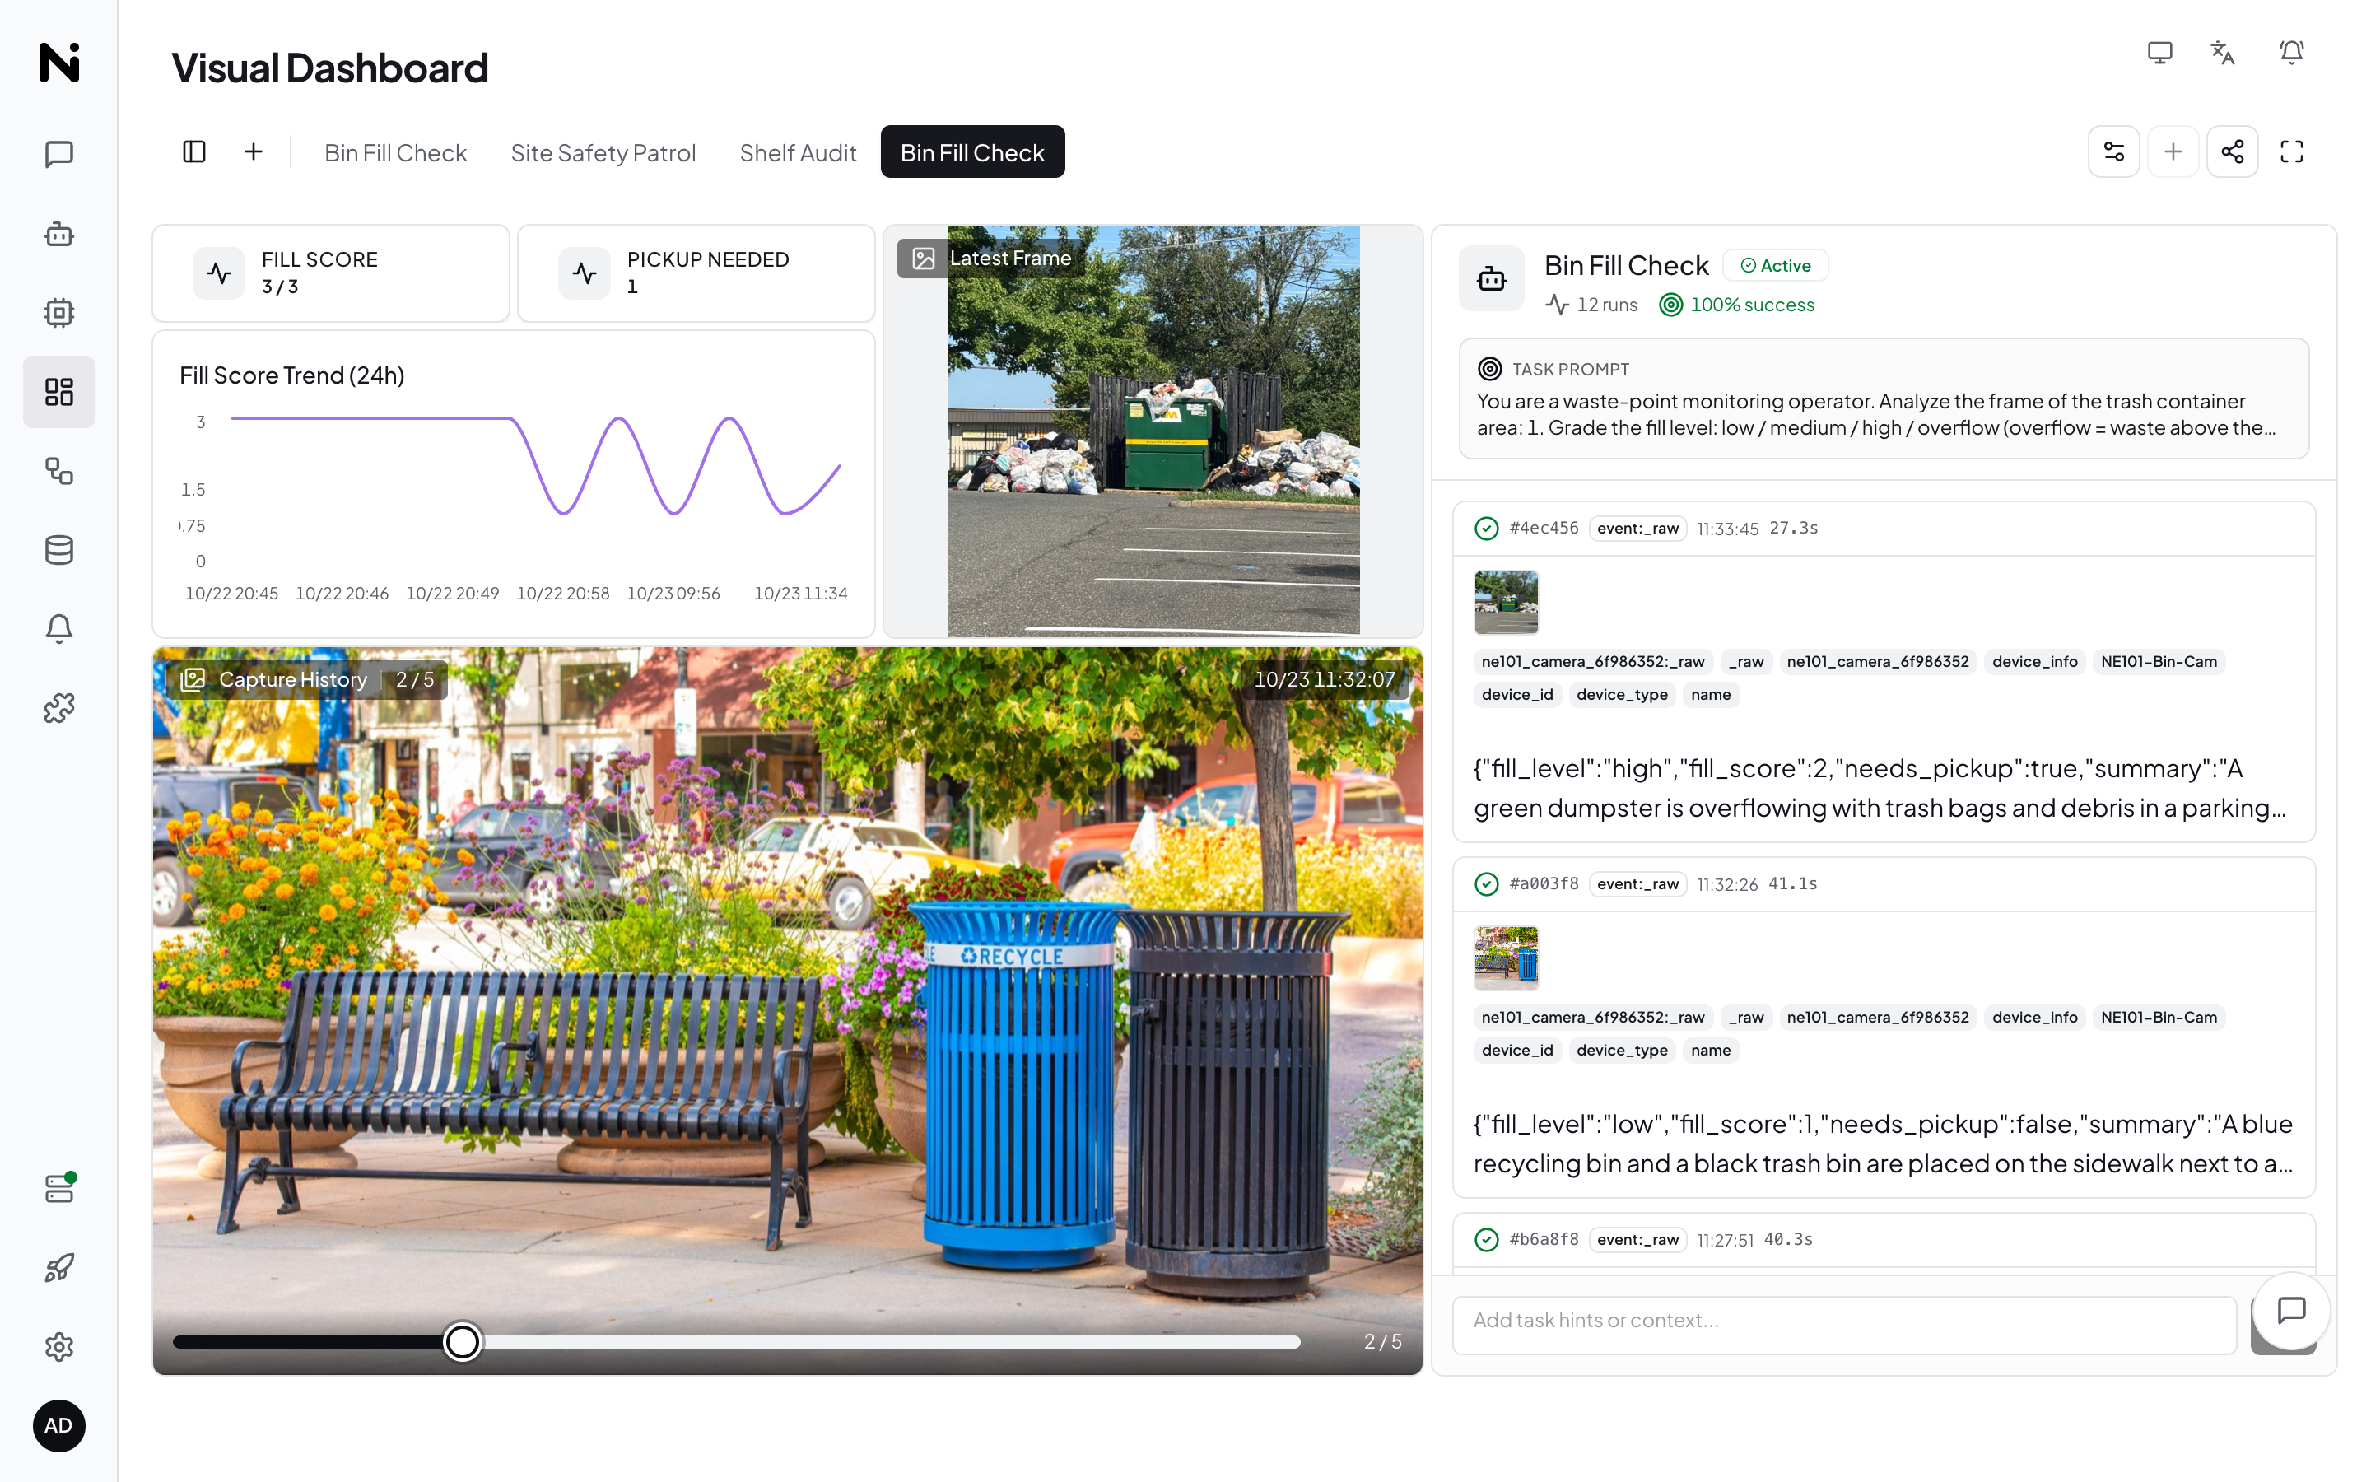Toggle the sidebar panel layout icon
The width and height of the screenshot is (2371, 1482).
[x=194, y=152]
